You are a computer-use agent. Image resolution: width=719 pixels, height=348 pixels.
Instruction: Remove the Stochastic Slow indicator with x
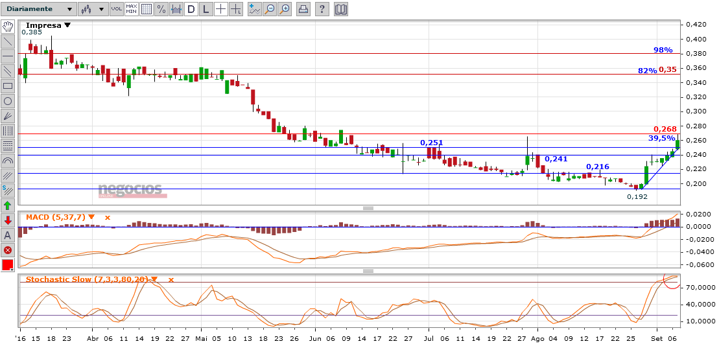(x=171, y=279)
